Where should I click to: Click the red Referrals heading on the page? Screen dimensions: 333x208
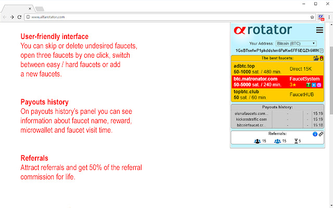34,158
